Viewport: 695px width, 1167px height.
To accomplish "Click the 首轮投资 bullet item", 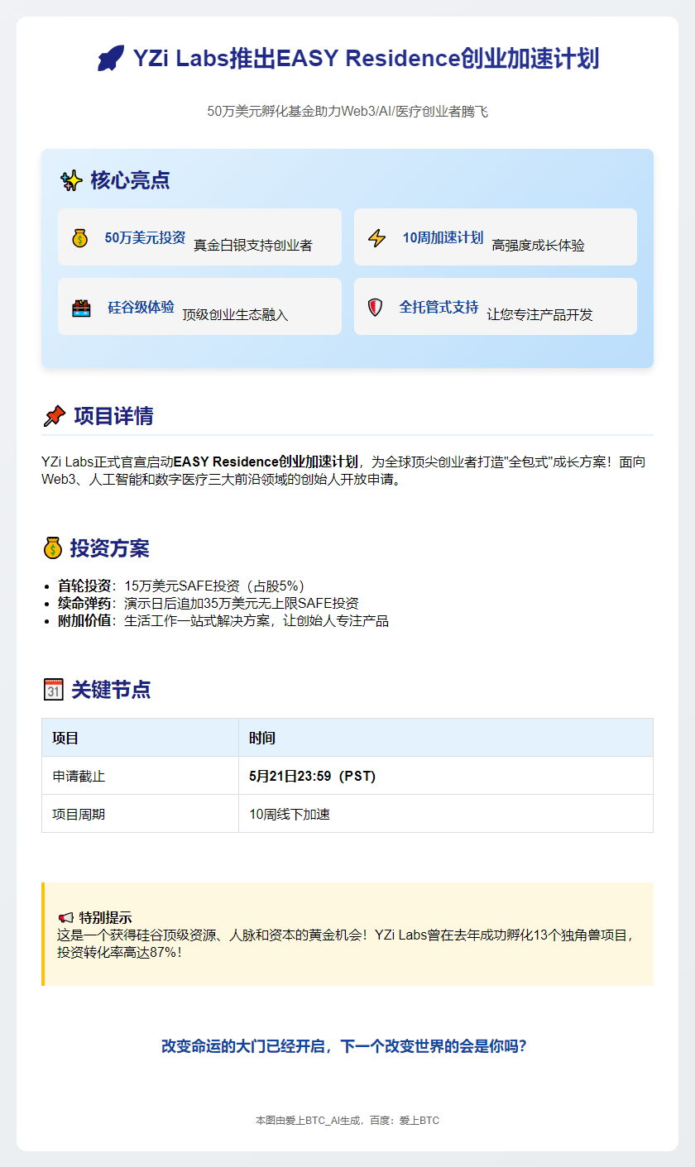I will (x=84, y=586).
